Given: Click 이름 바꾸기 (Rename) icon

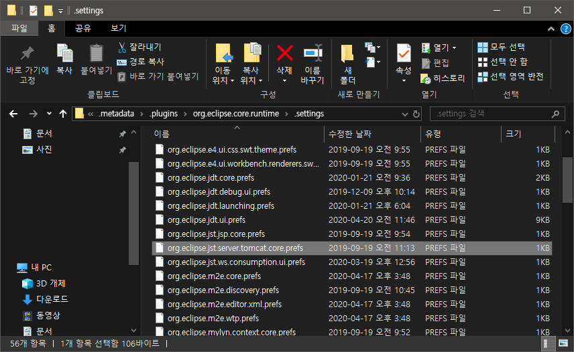Looking at the screenshot, I should coord(312,64).
